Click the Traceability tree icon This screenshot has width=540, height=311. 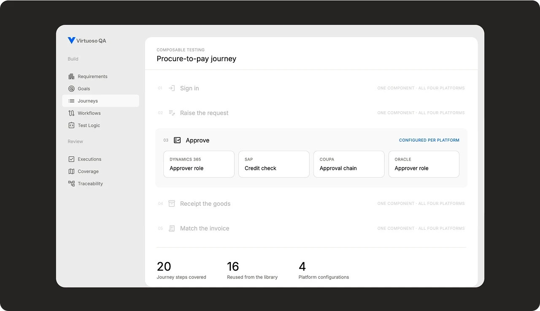pyautogui.click(x=71, y=183)
